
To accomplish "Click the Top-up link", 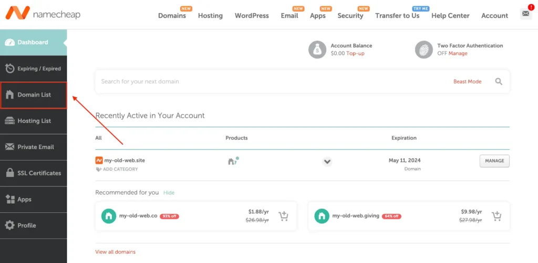I will (x=356, y=54).
